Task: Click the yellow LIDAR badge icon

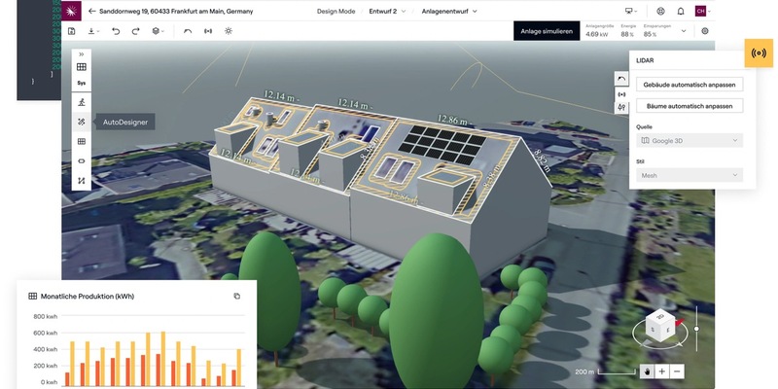Action: pos(759,53)
